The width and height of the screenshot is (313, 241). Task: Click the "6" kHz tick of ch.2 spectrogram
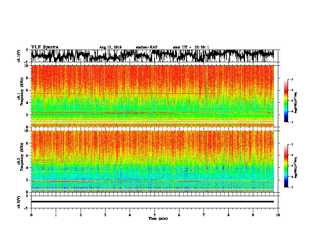pyautogui.click(x=28, y=156)
